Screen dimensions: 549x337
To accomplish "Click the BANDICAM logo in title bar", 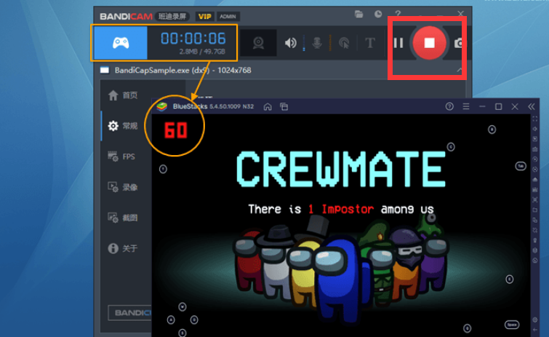I will point(126,17).
